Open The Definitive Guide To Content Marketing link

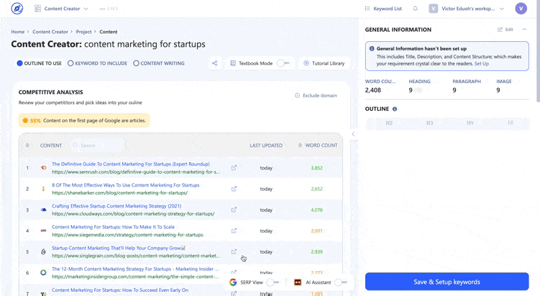(x=130, y=164)
